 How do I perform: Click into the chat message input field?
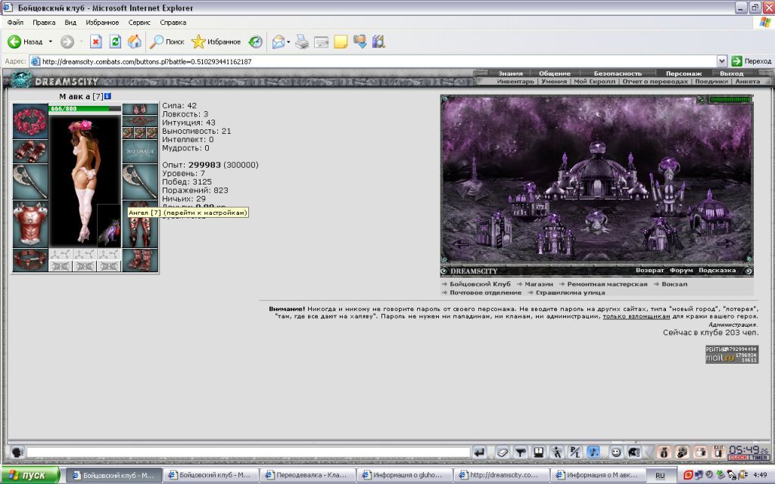(x=248, y=452)
